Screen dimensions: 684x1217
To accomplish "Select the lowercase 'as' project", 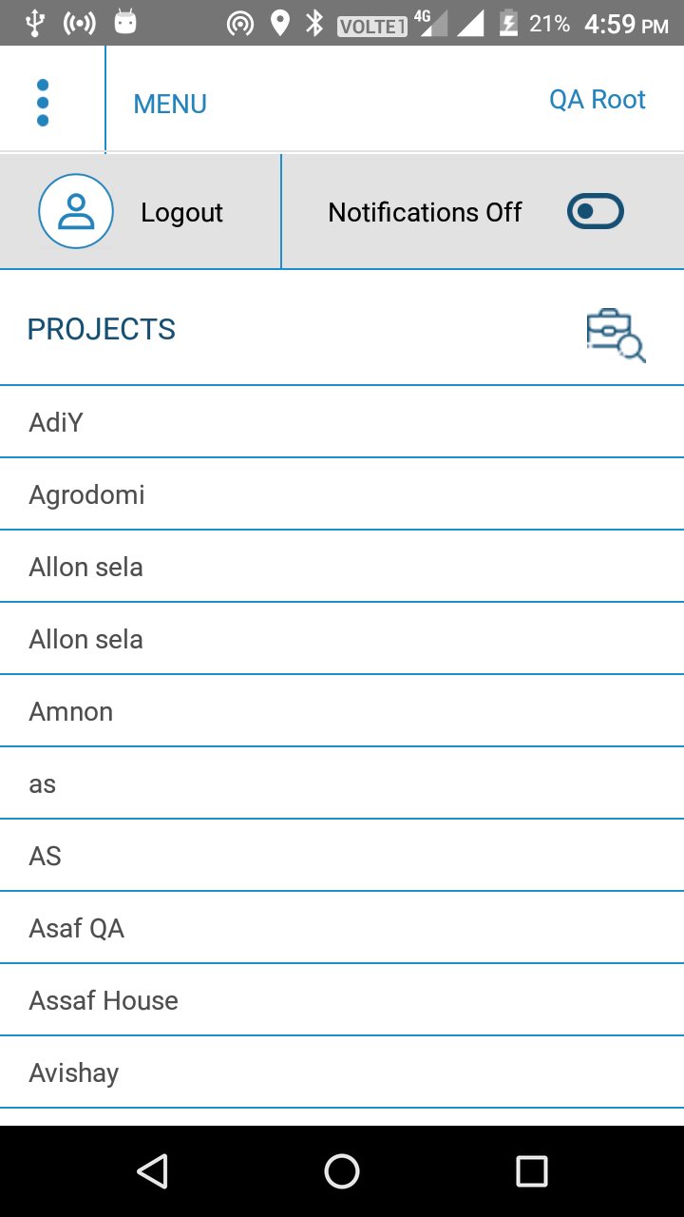I will [43, 783].
